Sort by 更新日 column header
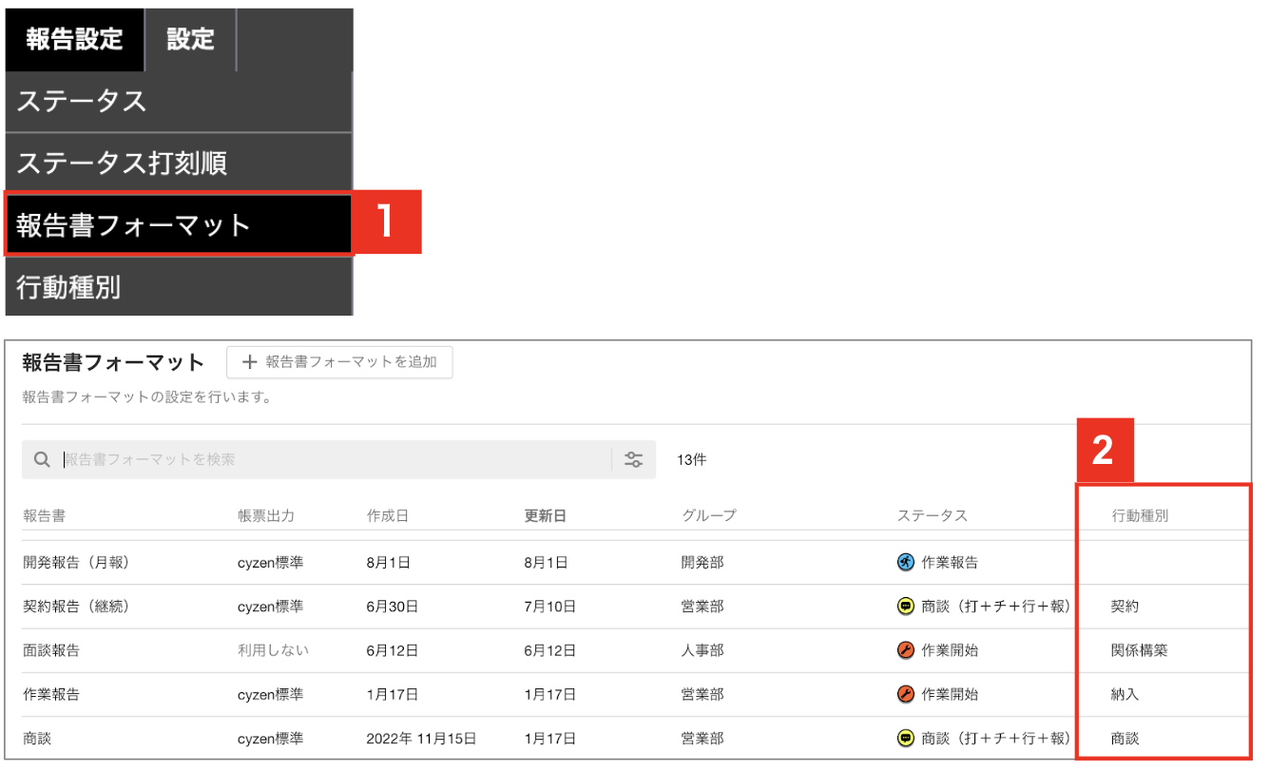 coord(546,515)
